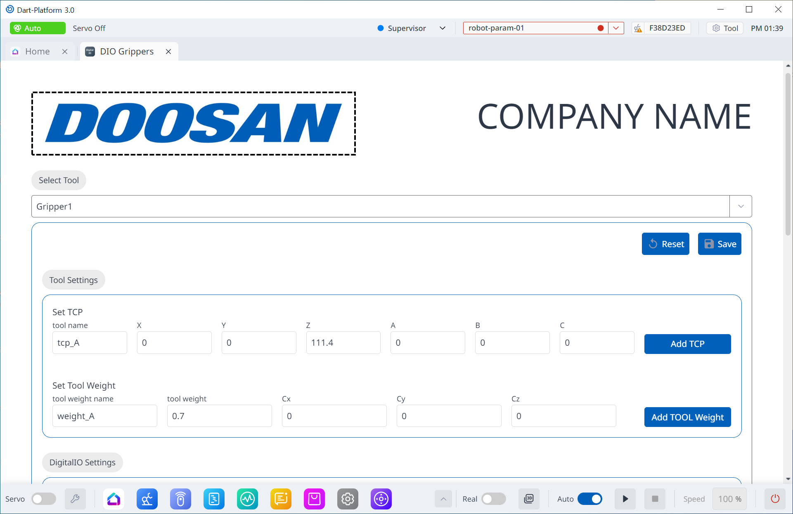Open the gray settings gear module
The height and width of the screenshot is (514, 793).
pyautogui.click(x=348, y=499)
